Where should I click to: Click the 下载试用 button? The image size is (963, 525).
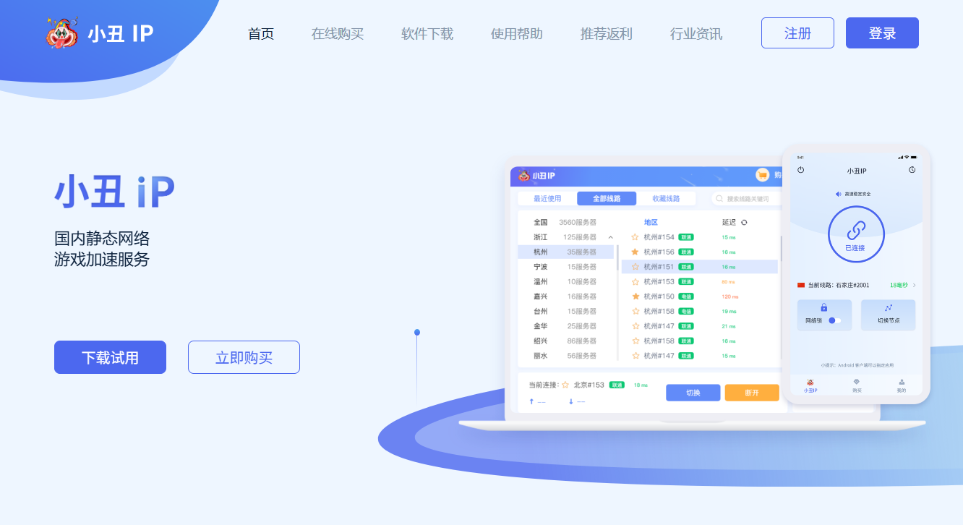click(110, 357)
